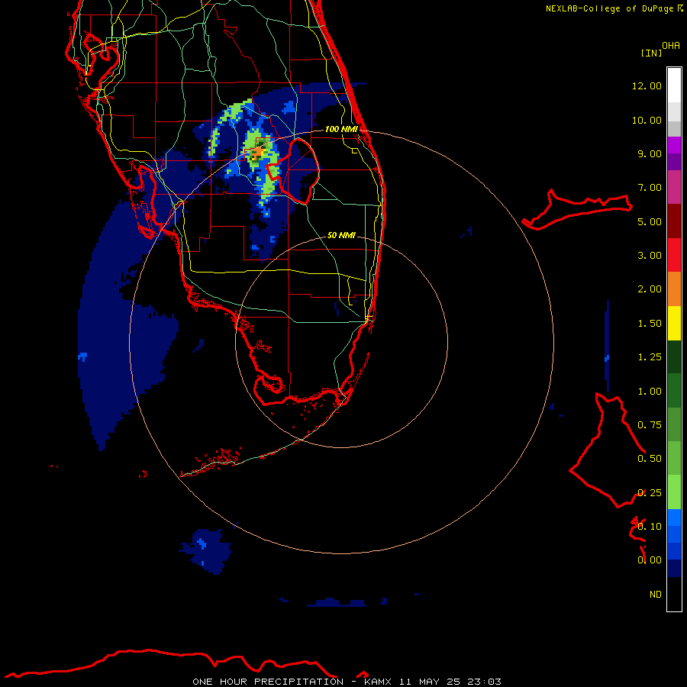Select the dark red swatch beside 5.00
This screenshot has width=687, height=687.
click(x=674, y=221)
